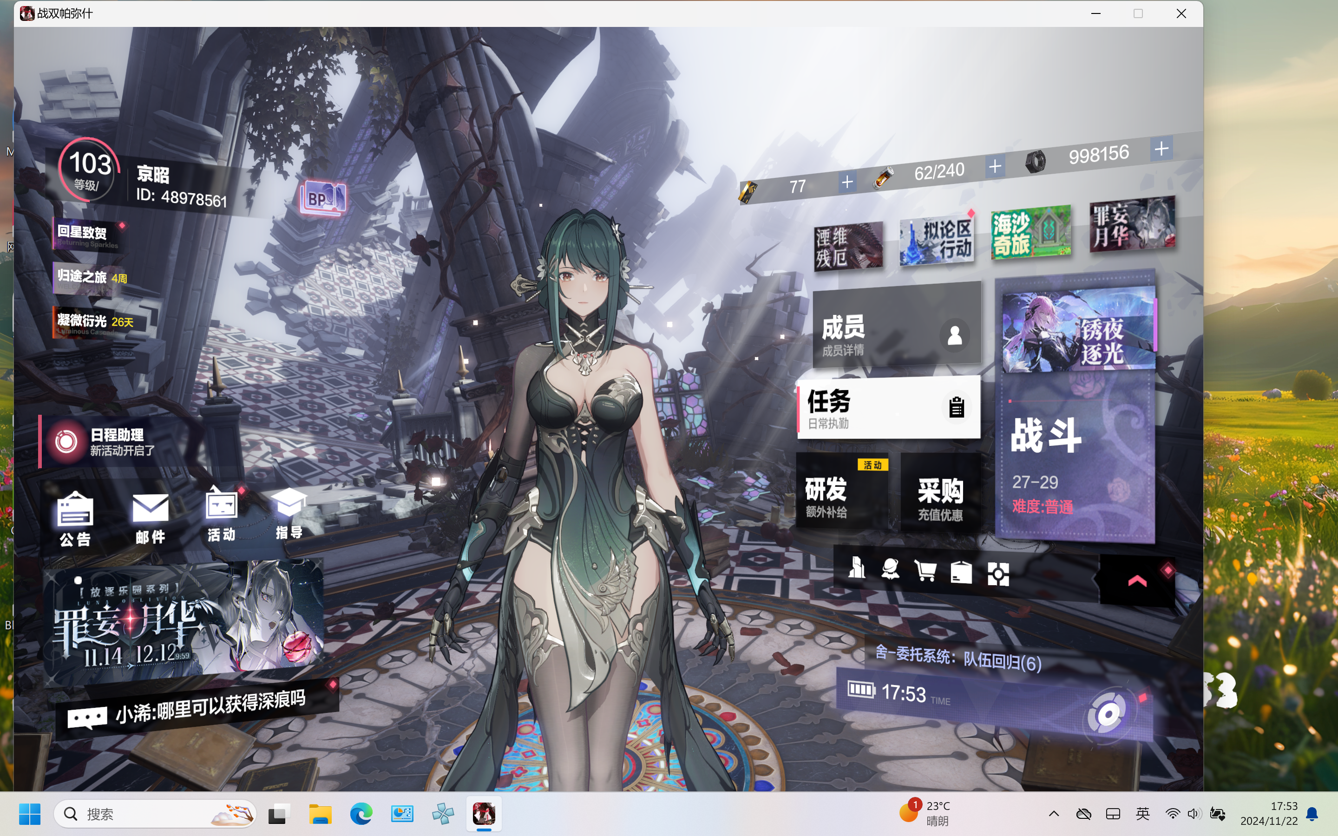Click the cog nut currency icon
The width and height of the screenshot is (1338, 836).
(x=1035, y=162)
